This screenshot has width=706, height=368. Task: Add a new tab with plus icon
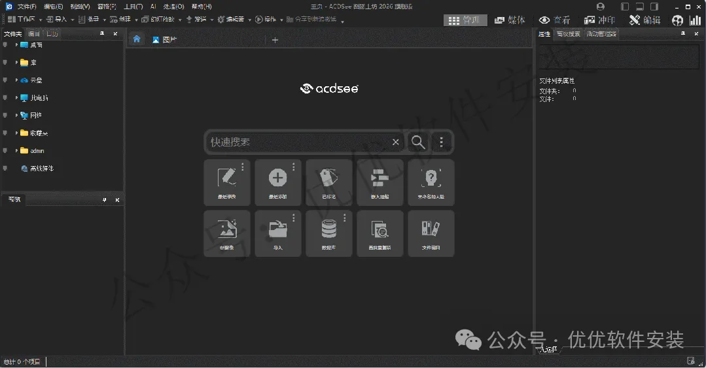(x=275, y=40)
